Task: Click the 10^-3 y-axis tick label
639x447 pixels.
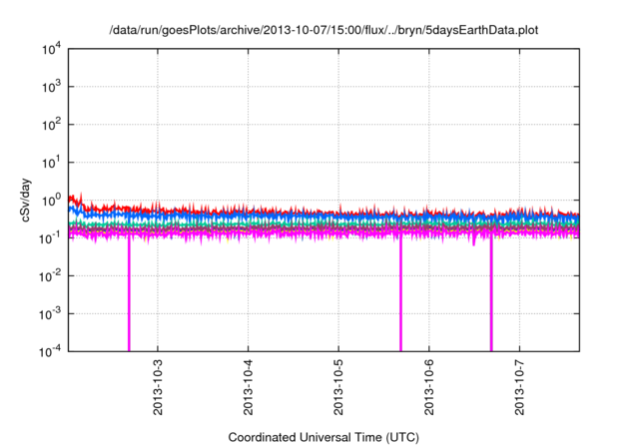Action: (x=50, y=314)
